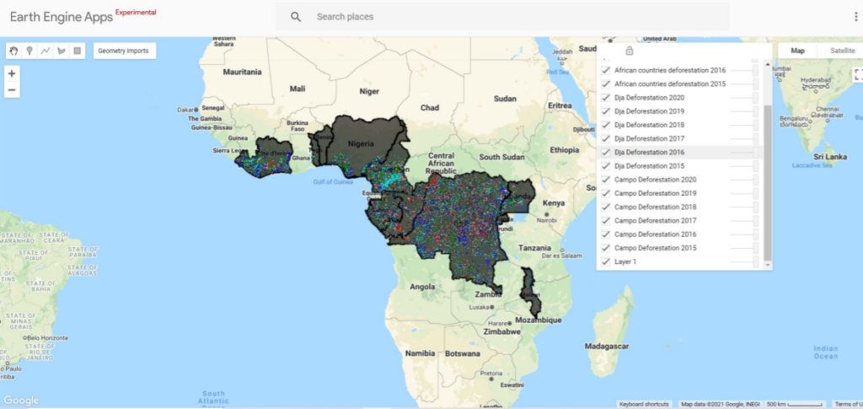Select the draw line tool

pyautogui.click(x=46, y=51)
